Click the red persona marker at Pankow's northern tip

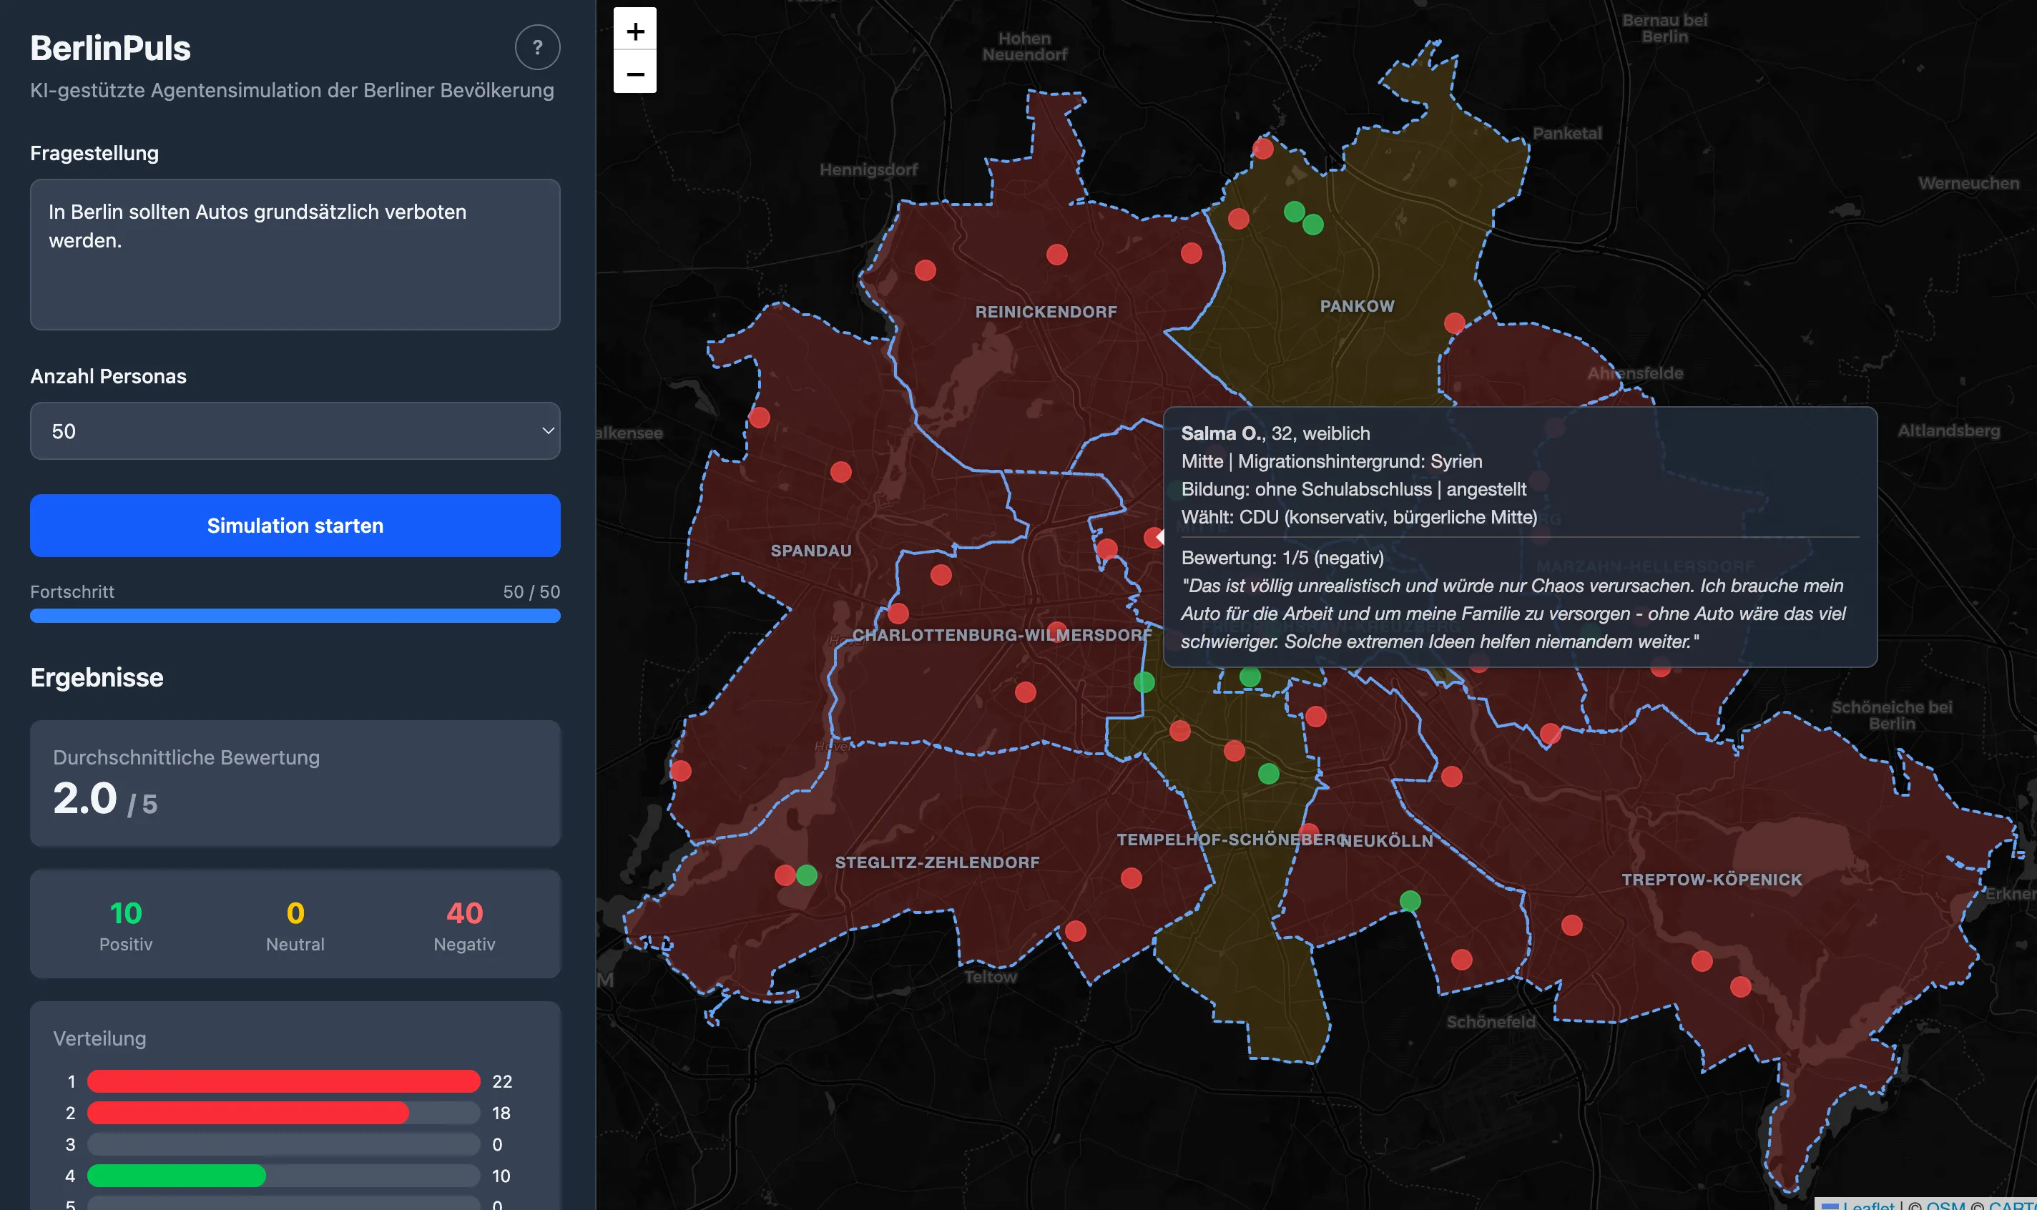click(x=1262, y=149)
